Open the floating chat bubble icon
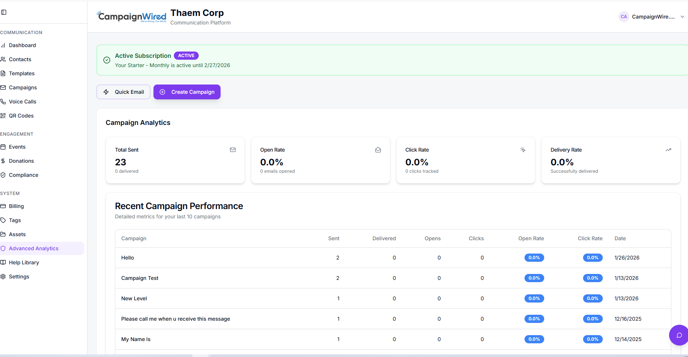 pyautogui.click(x=679, y=335)
